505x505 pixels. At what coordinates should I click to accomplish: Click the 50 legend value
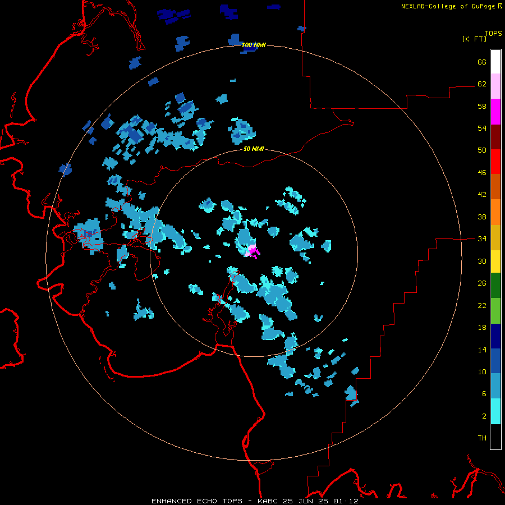tap(482, 150)
